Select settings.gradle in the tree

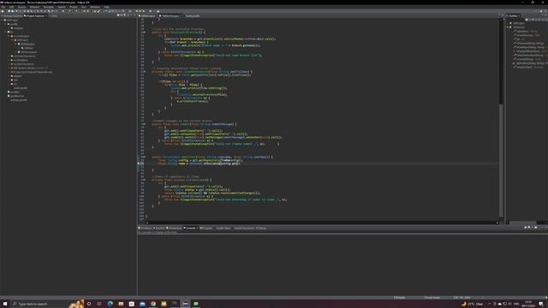[x=18, y=100]
